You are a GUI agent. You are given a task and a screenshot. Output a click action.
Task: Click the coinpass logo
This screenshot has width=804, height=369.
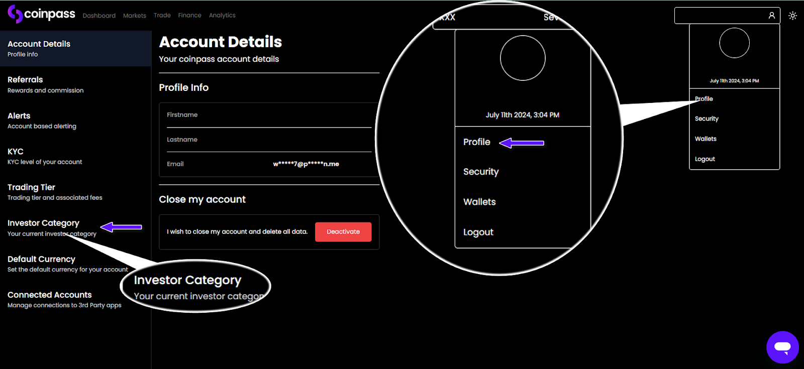coord(41,14)
